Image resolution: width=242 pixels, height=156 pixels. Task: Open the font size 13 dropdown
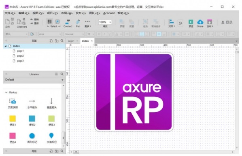91,34
